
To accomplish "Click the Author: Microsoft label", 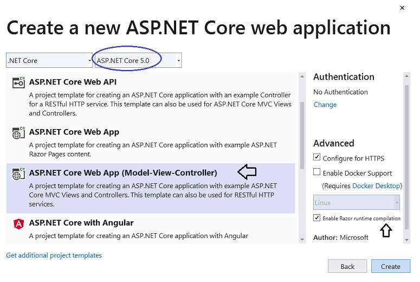I will point(341,238).
